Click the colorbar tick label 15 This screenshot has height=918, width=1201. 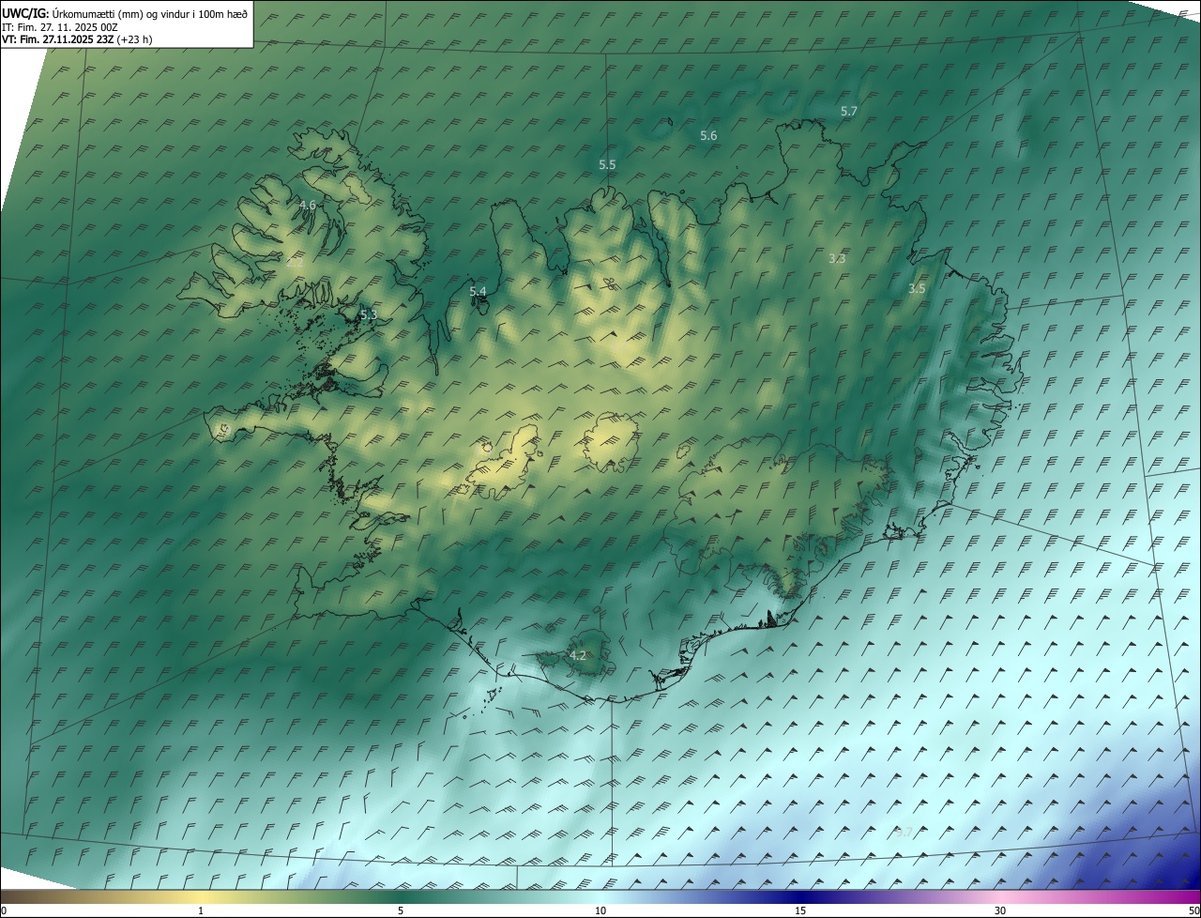pyautogui.click(x=800, y=910)
